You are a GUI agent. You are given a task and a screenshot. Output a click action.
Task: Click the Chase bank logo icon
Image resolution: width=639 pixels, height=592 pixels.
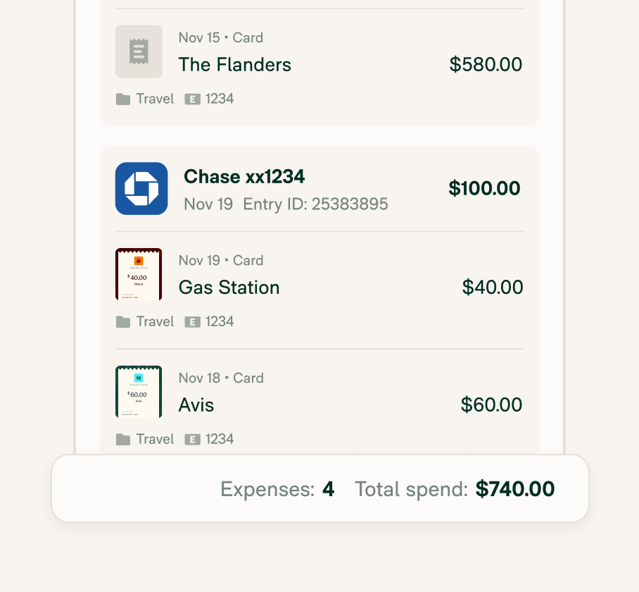(141, 188)
